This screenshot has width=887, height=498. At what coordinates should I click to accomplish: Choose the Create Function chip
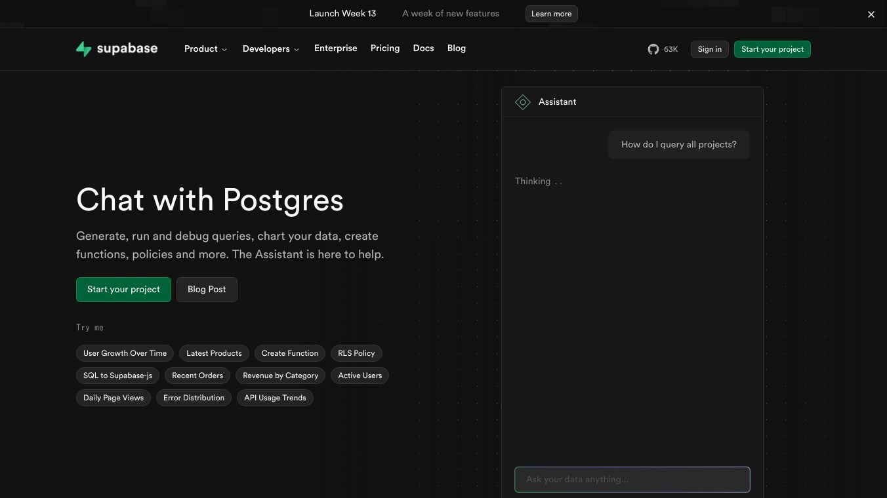[x=290, y=353]
